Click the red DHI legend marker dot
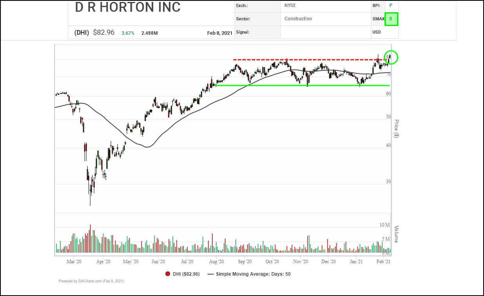The width and height of the screenshot is (484, 296). pyautogui.click(x=168, y=274)
